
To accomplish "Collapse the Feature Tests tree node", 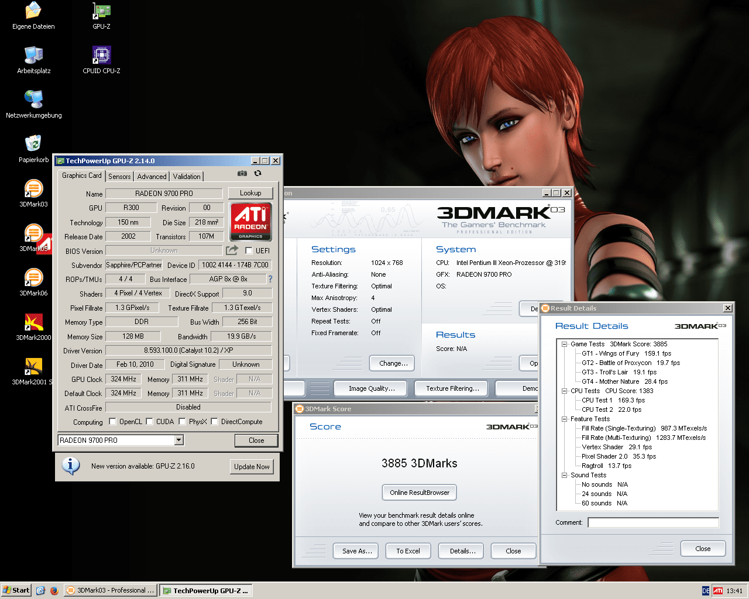I will point(565,419).
